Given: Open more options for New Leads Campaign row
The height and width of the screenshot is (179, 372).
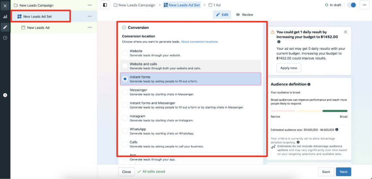Looking at the screenshot, I should (x=90, y=5).
